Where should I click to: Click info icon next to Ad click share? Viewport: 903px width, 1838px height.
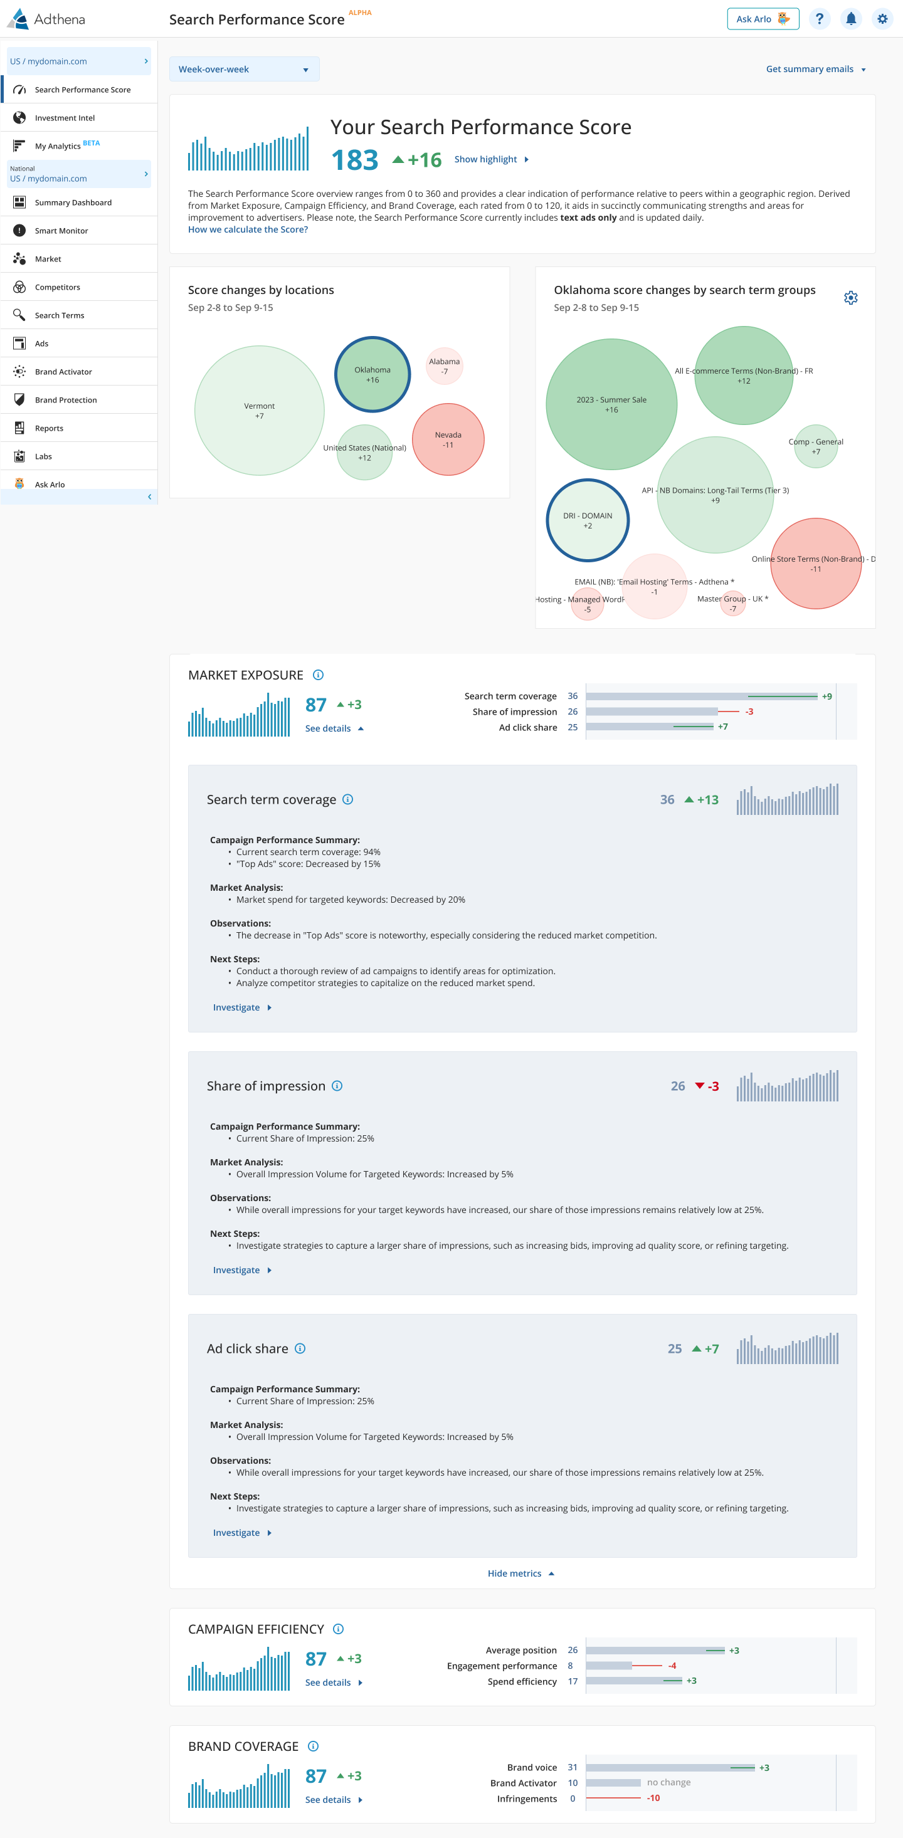pyautogui.click(x=300, y=1348)
